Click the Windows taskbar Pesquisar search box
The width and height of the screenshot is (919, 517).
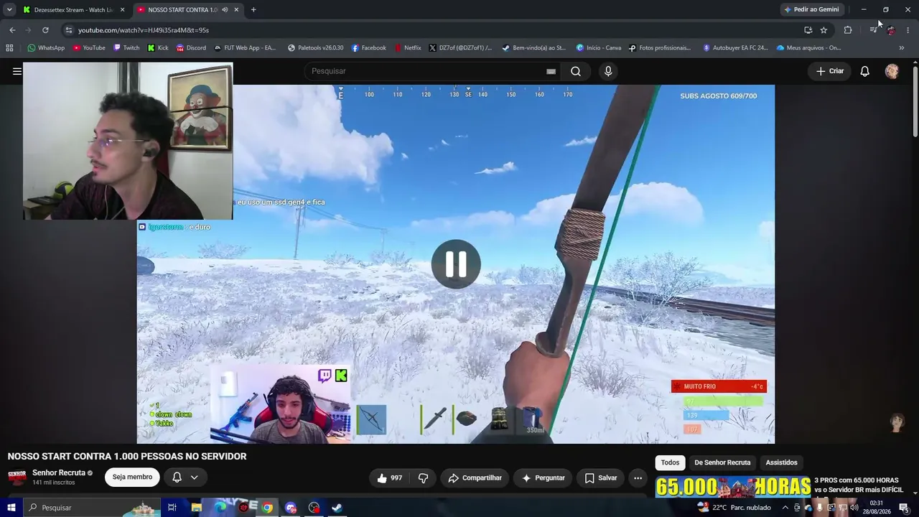click(93, 508)
